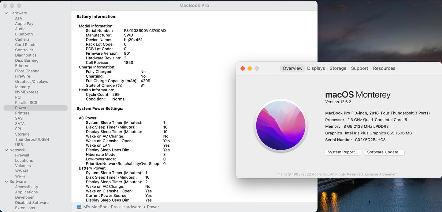Image resolution: width=442 pixels, height=212 pixels.
Task: Select Graphics/Displays in the sidebar
Action: click(x=32, y=82)
